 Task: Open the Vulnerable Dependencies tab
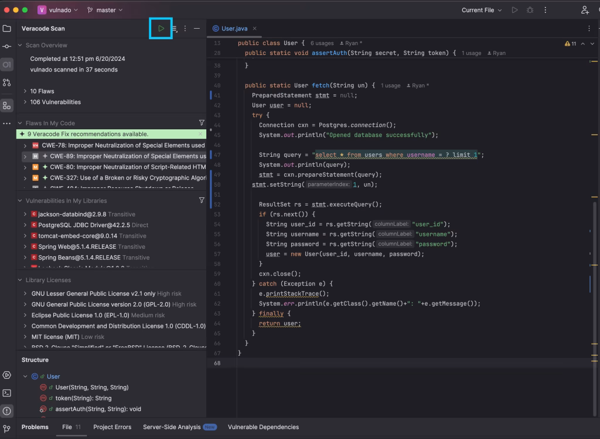263,427
